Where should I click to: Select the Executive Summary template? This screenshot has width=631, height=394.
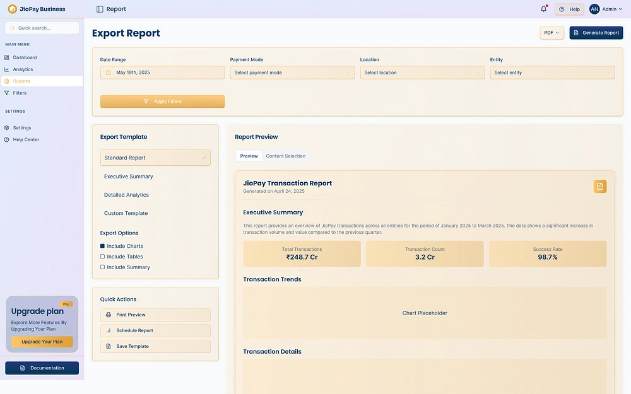(x=155, y=177)
